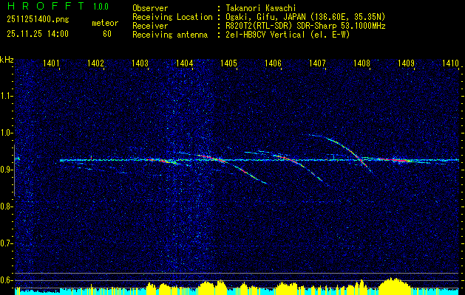Viewport: 465px width, 295px height.
Task: Click the Receiver field label
Action: pyautogui.click(x=150, y=26)
